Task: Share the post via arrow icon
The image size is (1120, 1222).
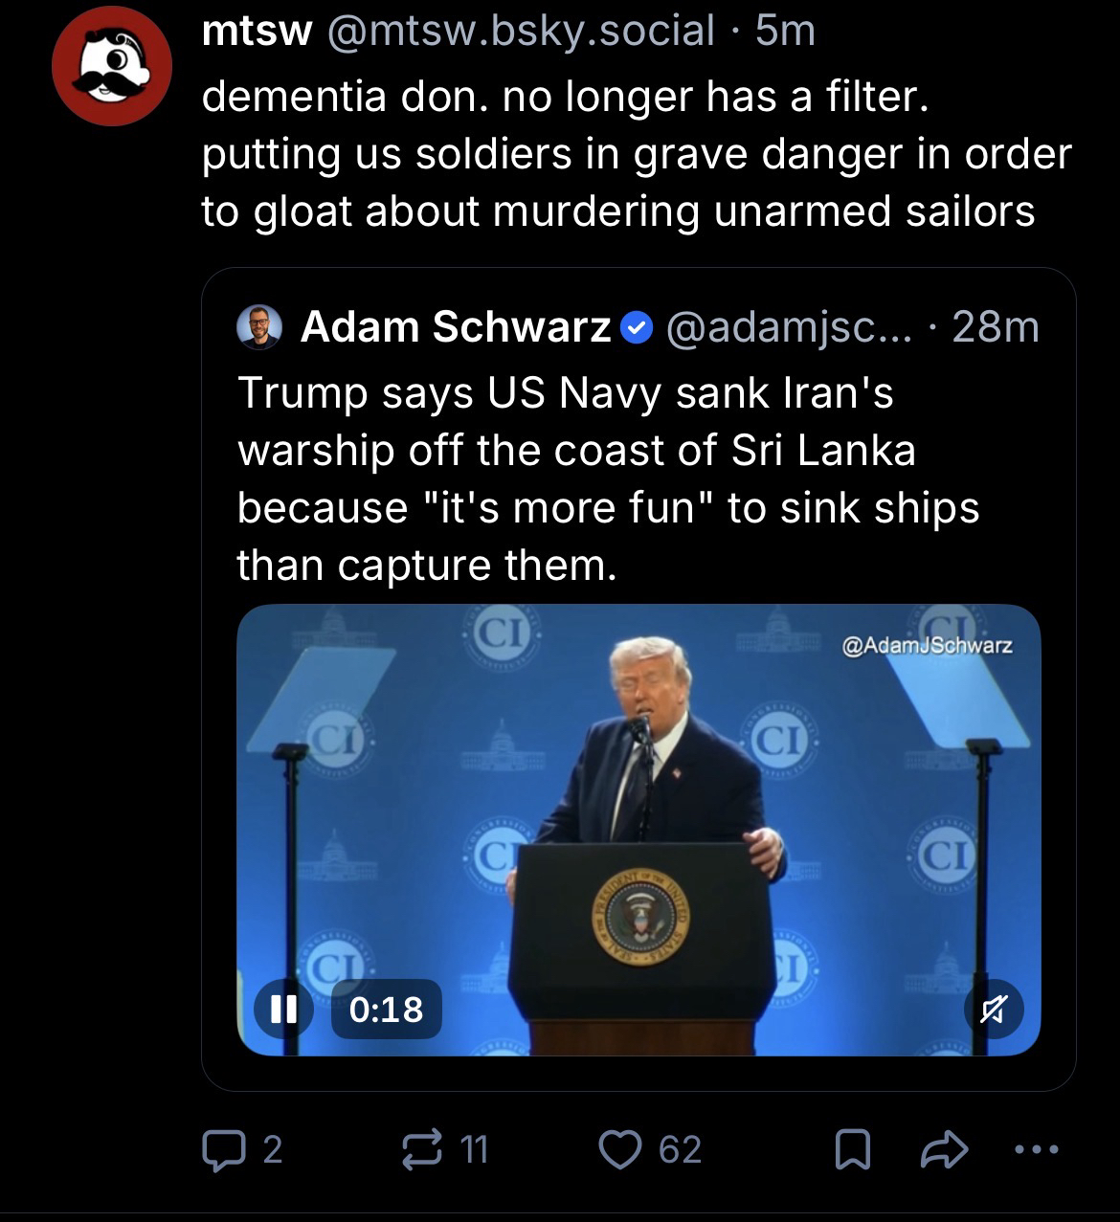Action: (x=943, y=1149)
